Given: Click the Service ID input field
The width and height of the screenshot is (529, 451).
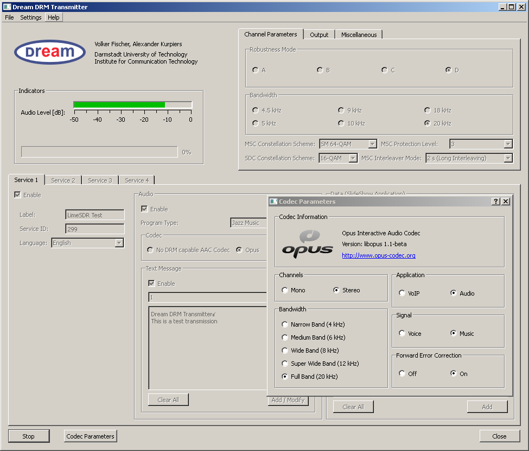Looking at the screenshot, I should click(x=94, y=228).
